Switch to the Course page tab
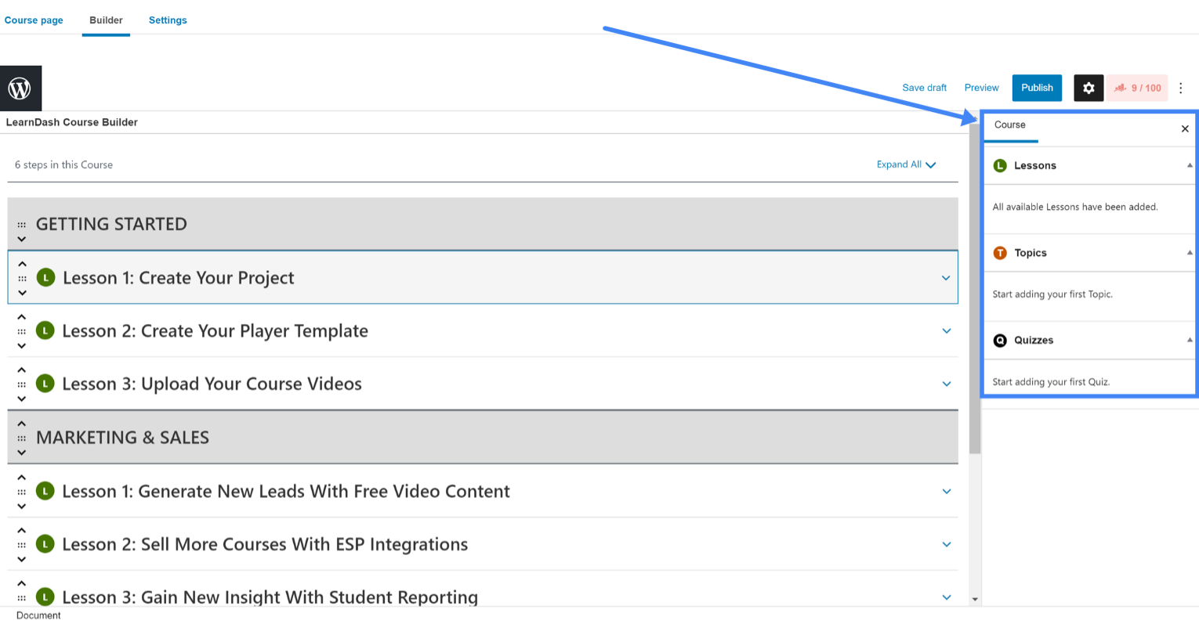 [x=34, y=20]
